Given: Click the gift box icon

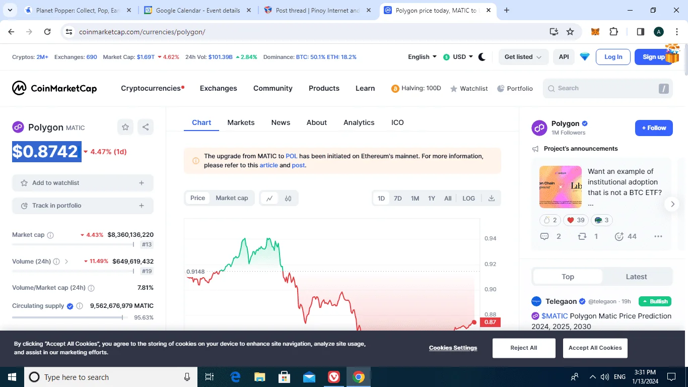Looking at the screenshot, I should click(672, 53).
